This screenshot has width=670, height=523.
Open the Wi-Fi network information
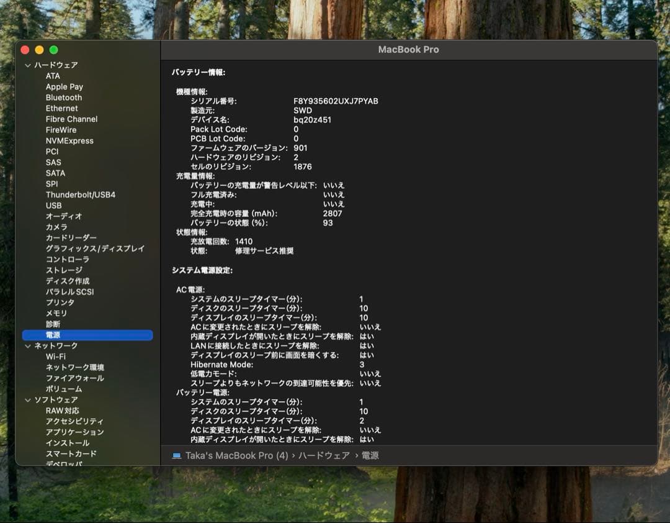click(58, 357)
